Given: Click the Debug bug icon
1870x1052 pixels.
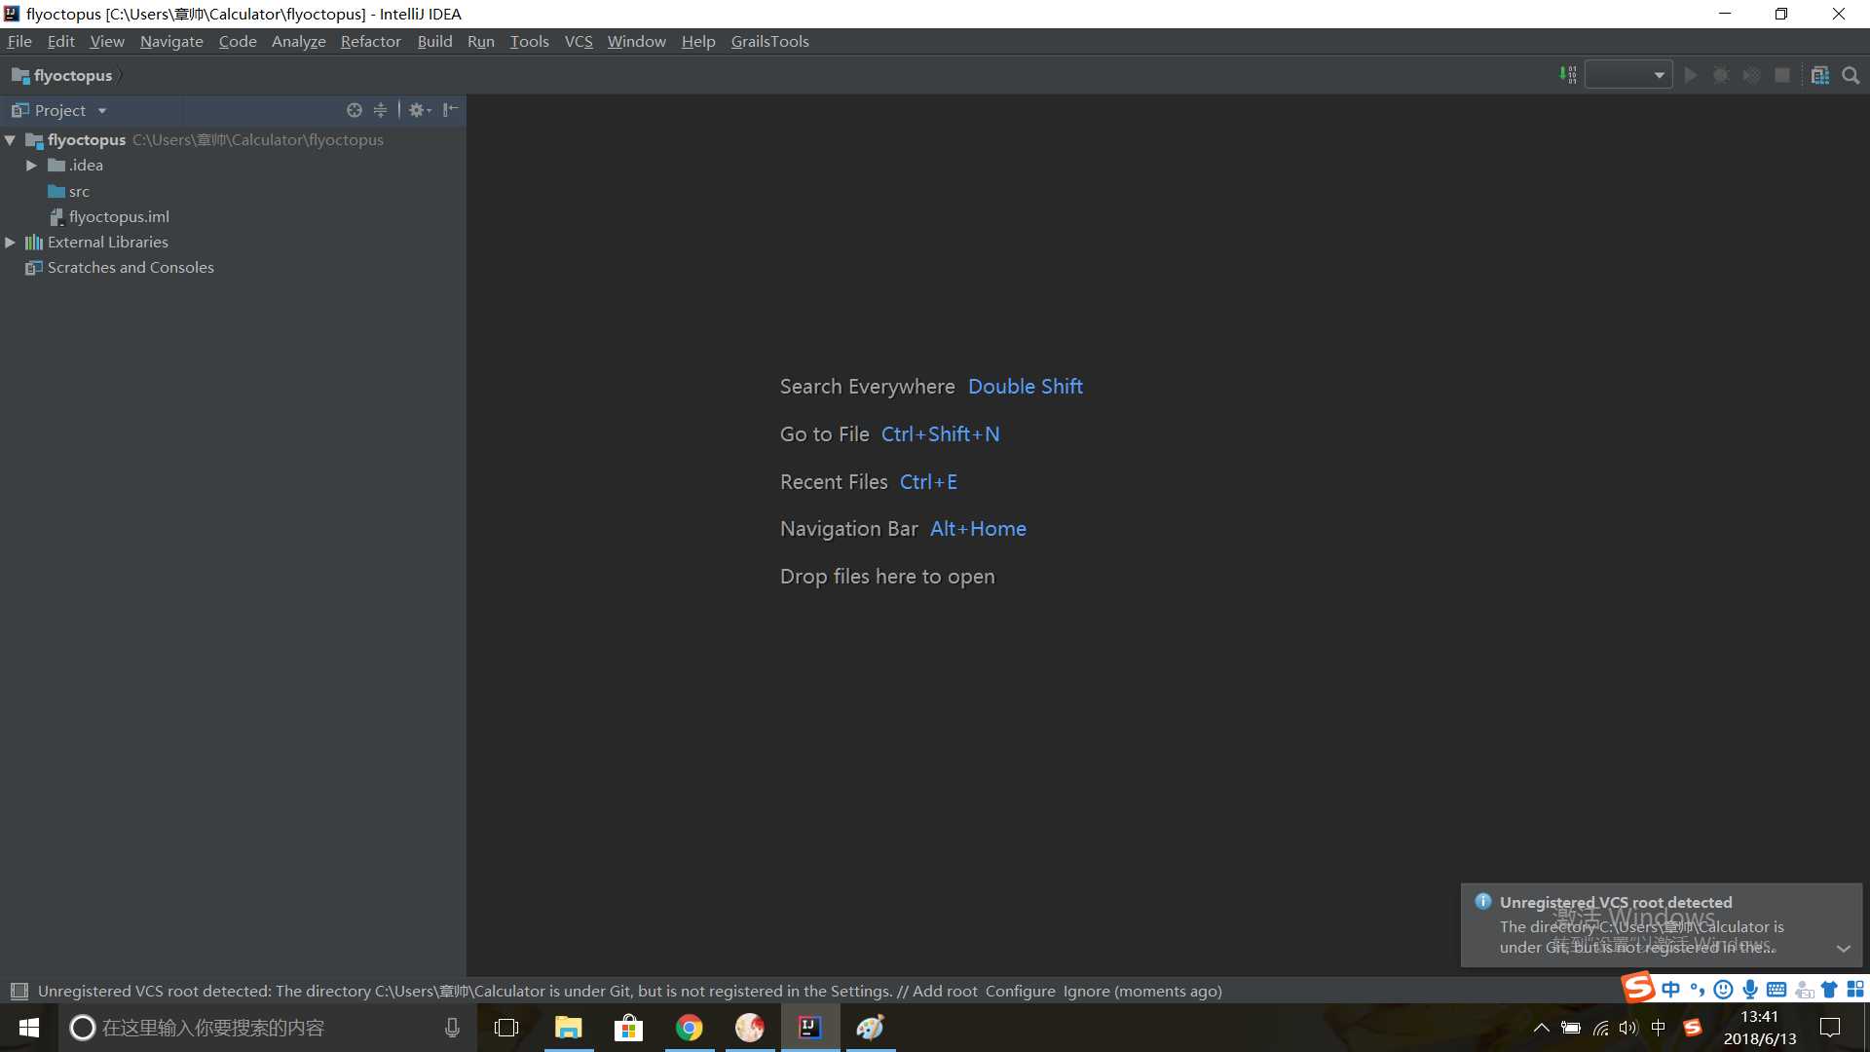Looking at the screenshot, I should (1721, 75).
